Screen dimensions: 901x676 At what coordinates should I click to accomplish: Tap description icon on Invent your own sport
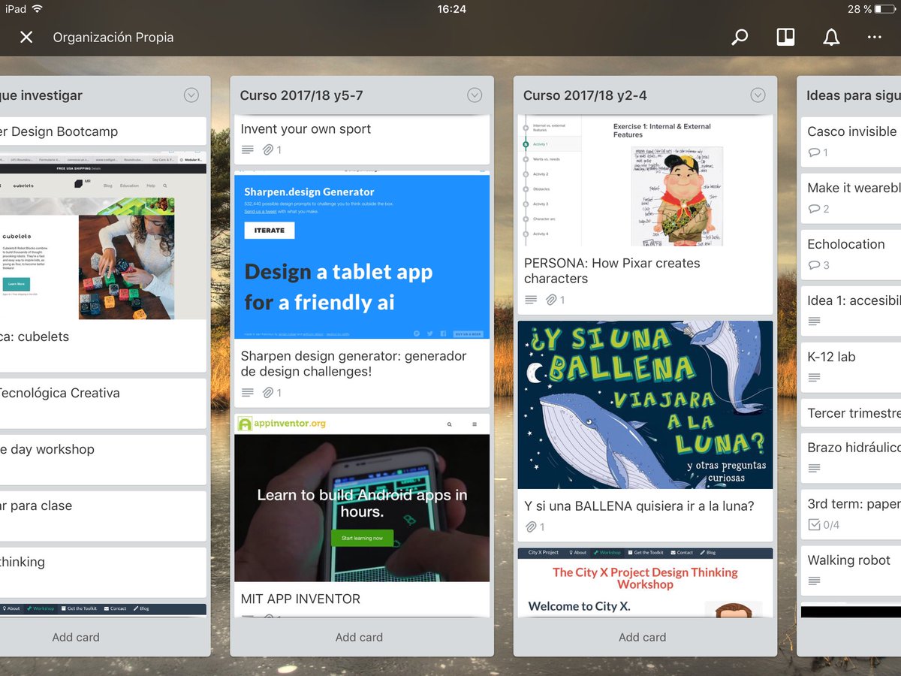(x=248, y=150)
